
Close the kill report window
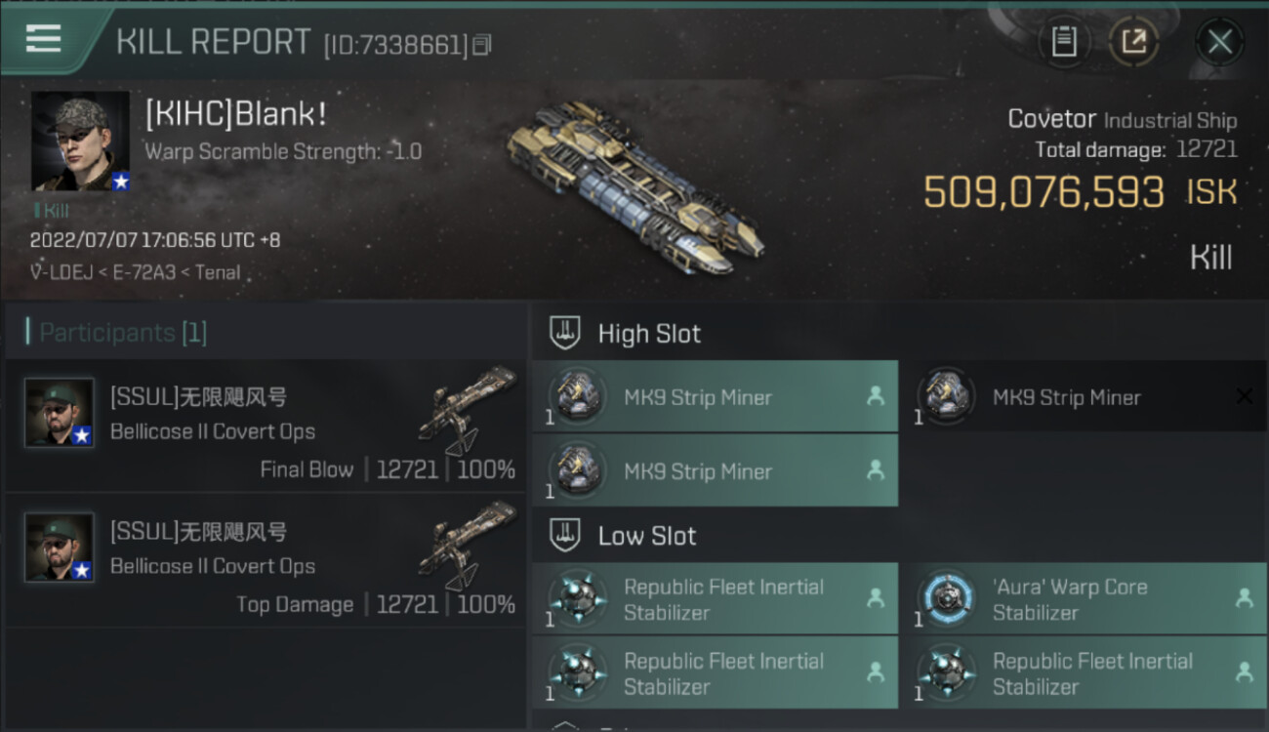tap(1219, 42)
